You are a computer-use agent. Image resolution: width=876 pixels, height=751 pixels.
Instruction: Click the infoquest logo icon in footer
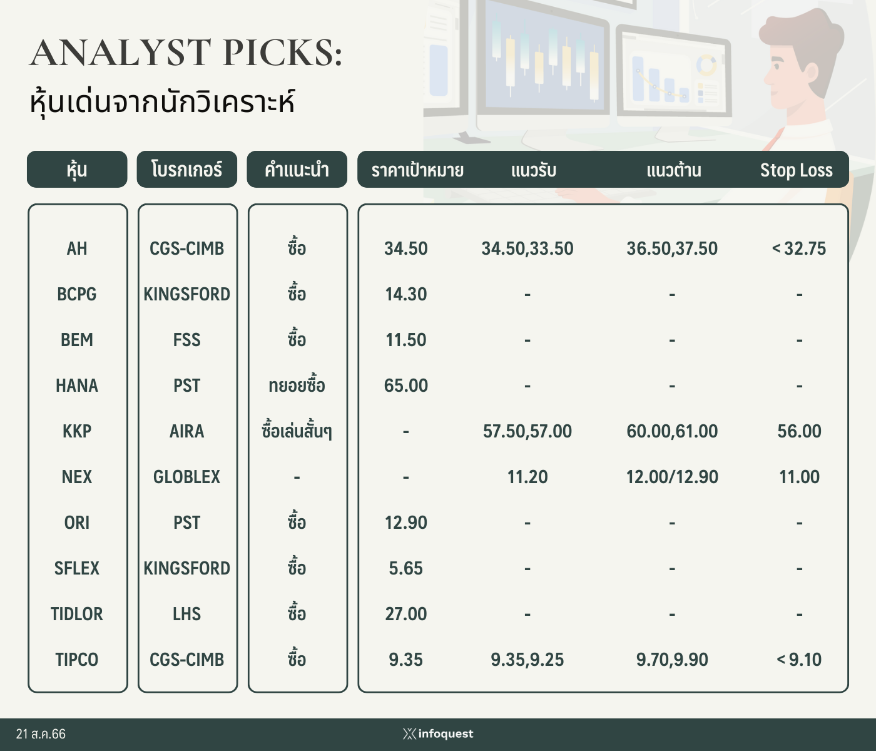point(409,734)
